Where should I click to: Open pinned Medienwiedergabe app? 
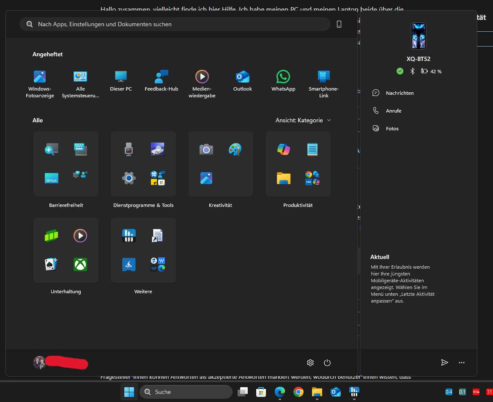point(202,84)
